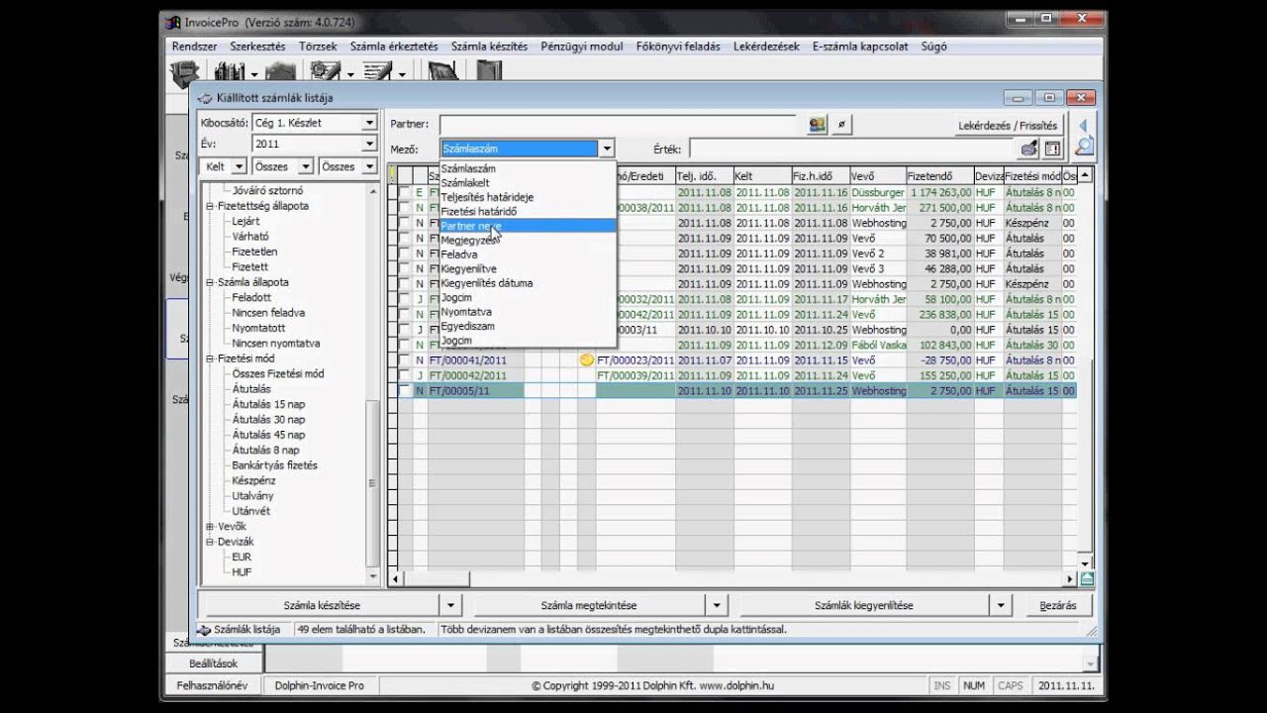Click NUM indicator in status bar
1267x713 pixels.
pyautogui.click(x=974, y=685)
